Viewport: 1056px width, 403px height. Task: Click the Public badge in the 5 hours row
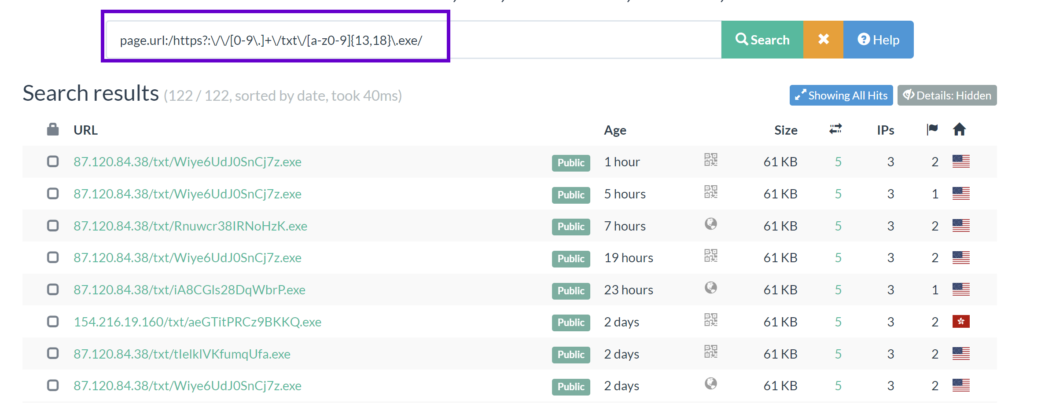tap(571, 195)
